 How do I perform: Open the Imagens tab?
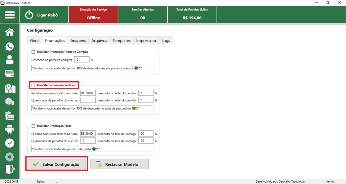tap(78, 40)
